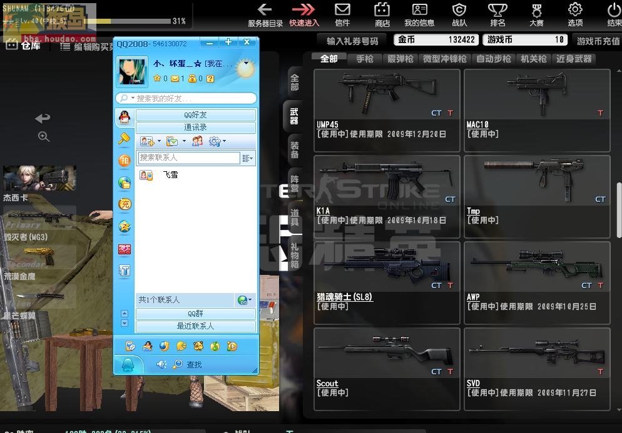Open the star Qzone icon in the QQ sidebar

[x=125, y=227]
